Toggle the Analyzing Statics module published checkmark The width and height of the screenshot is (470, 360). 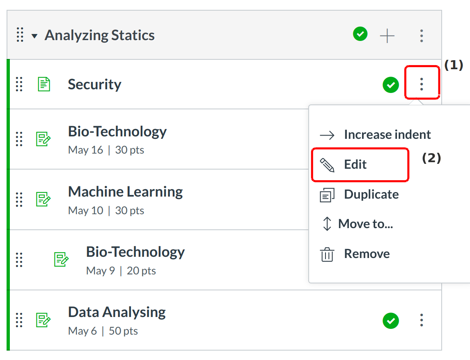(360, 34)
